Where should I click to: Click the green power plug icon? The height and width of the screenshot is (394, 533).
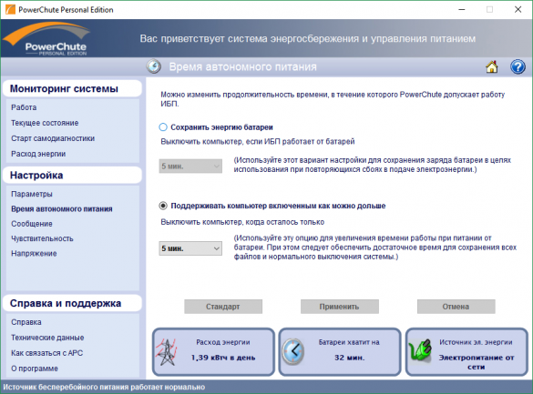click(419, 349)
